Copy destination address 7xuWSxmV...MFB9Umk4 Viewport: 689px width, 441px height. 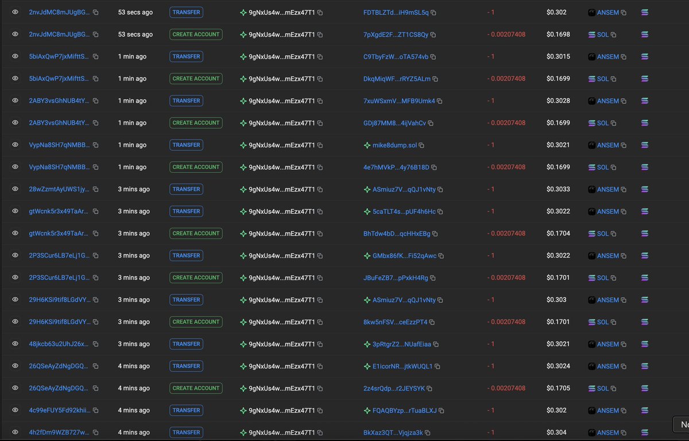pos(440,102)
